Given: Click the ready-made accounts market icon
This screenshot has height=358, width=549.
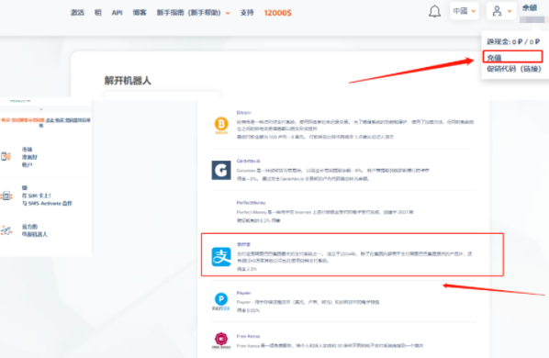Looking at the screenshot, I should coord(6,156).
